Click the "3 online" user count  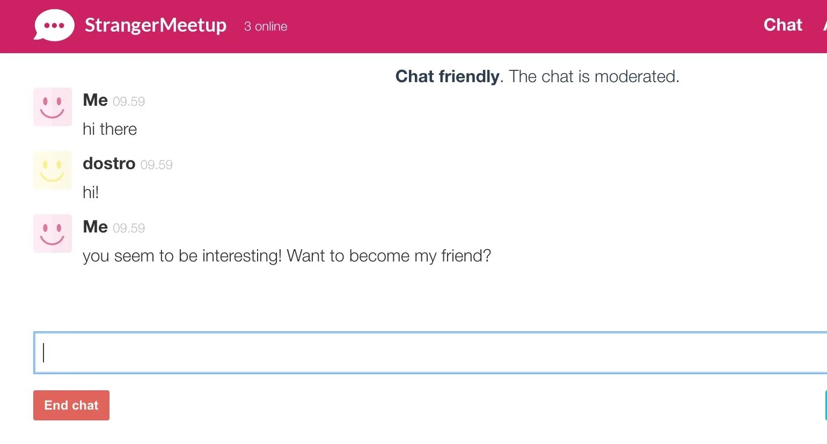266,26
